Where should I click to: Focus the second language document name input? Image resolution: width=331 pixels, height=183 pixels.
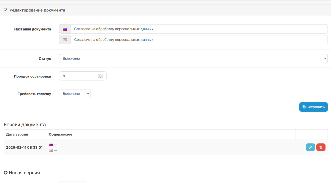(199, 40)
